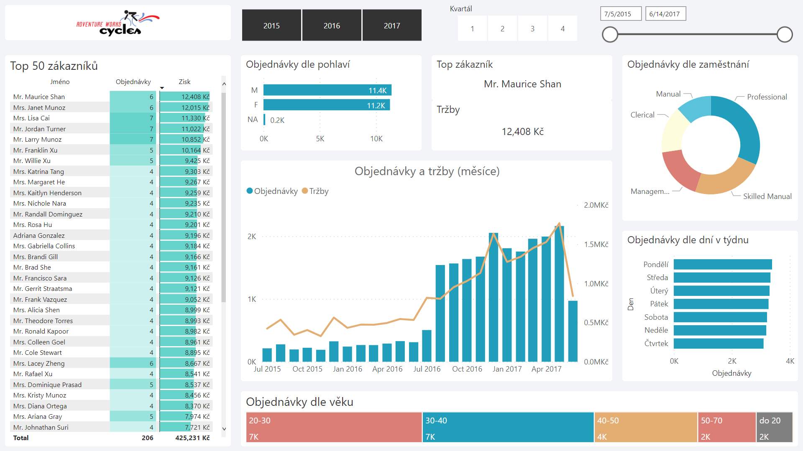Image resolution: width=803 pixels, height=451 pixels.
Task: Click the Total value 425,231 Kč
Action: pos(192,438)
